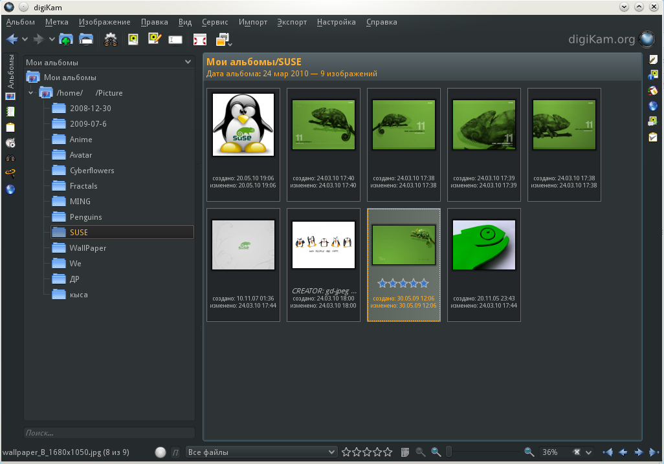Image resolution: width=664 pixels, height=464 pixels.
Task: Open the Импорт menu
Action: (x=253, y=22)
